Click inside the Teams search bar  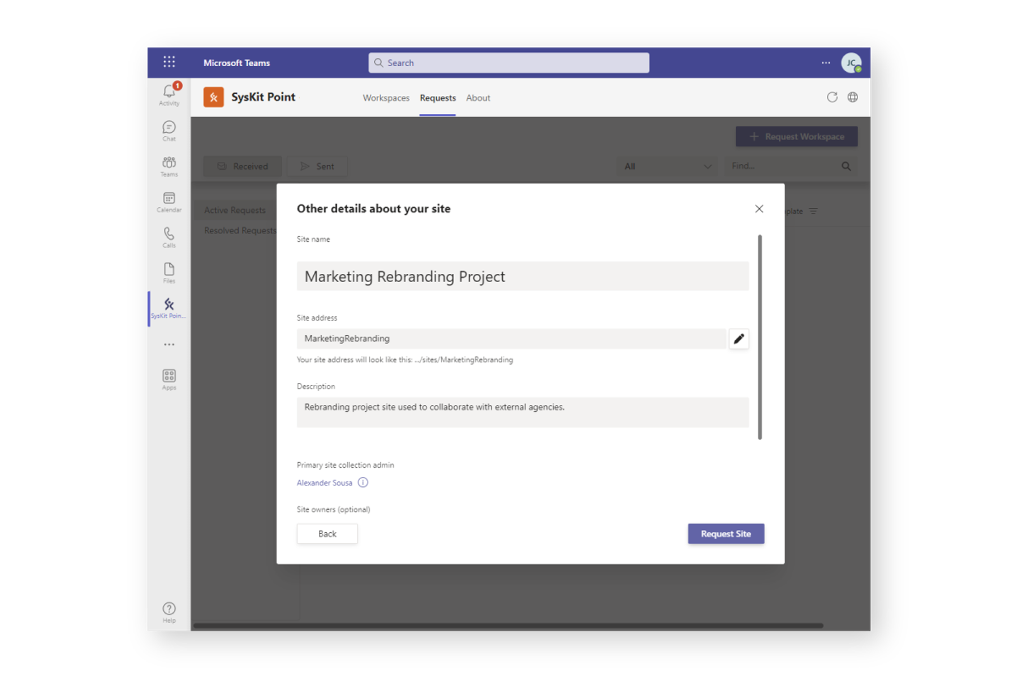pyautogui.click(x=507, y=62)
